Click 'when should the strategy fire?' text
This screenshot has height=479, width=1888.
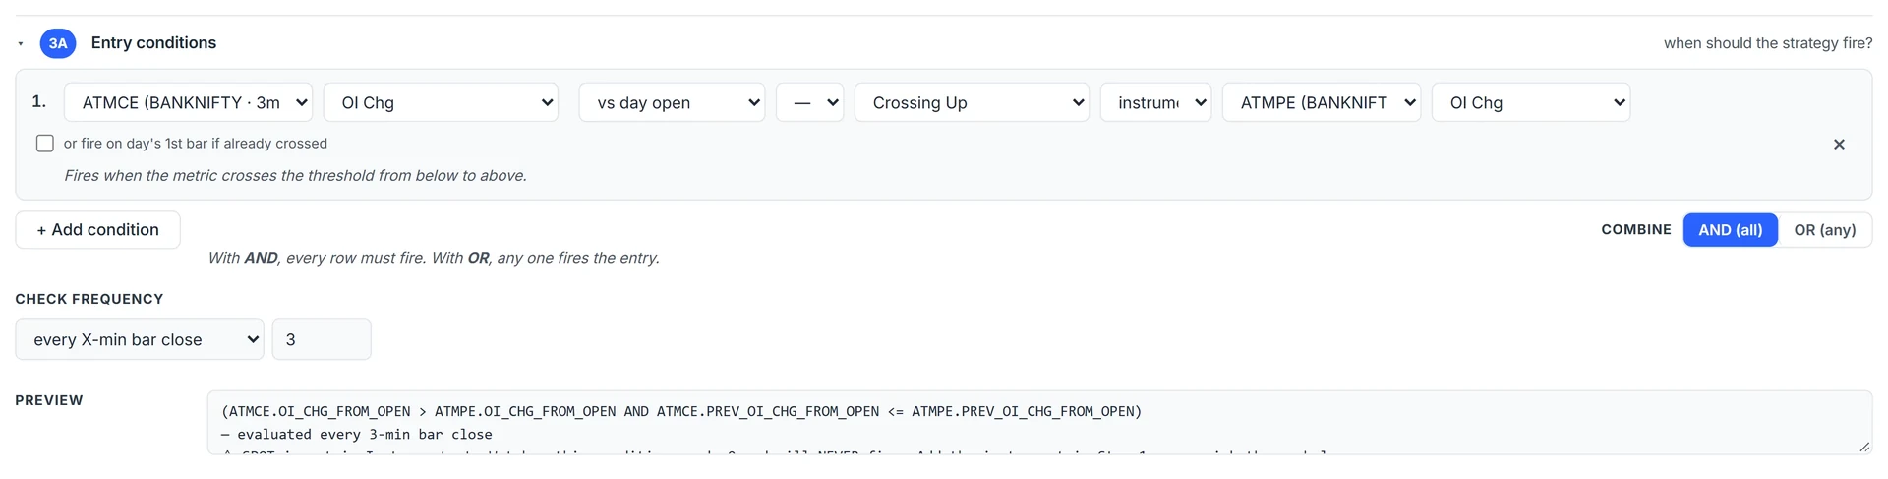[x=1768, y=43]
